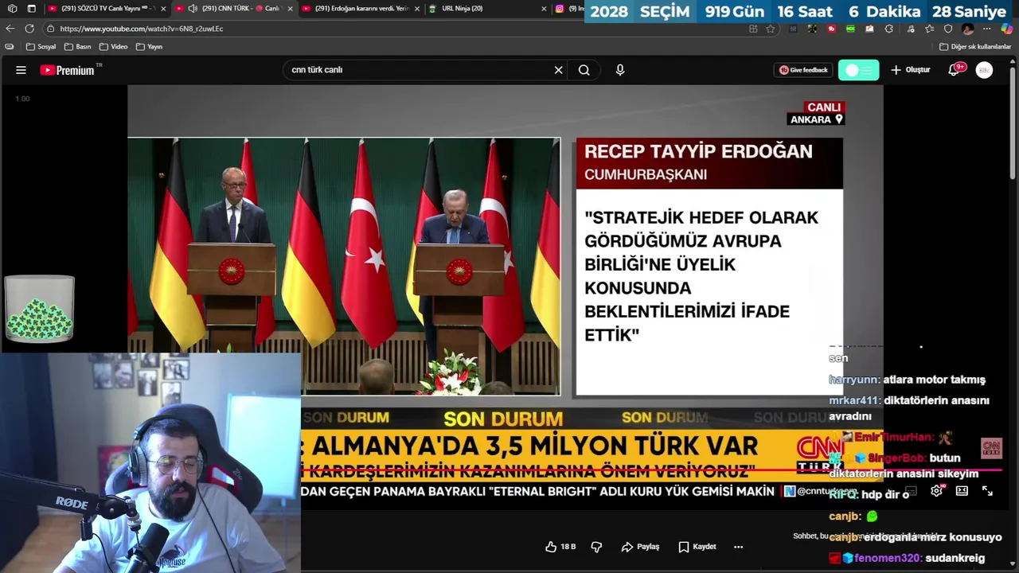
Task: Open the browser profile avatar
Action: pyautogui.click(x=967, y=29)
